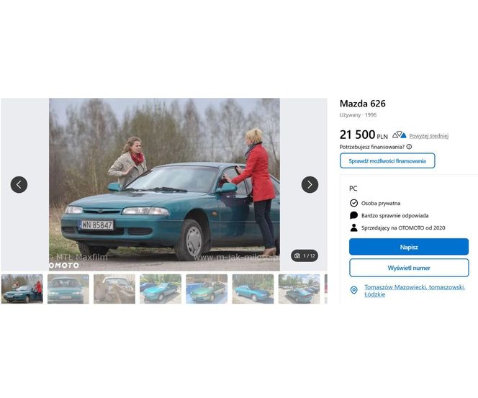Go to the previous photo arrow
This screenshot has height=398, width=478.
pyautogui.click(x=19, y=184)
